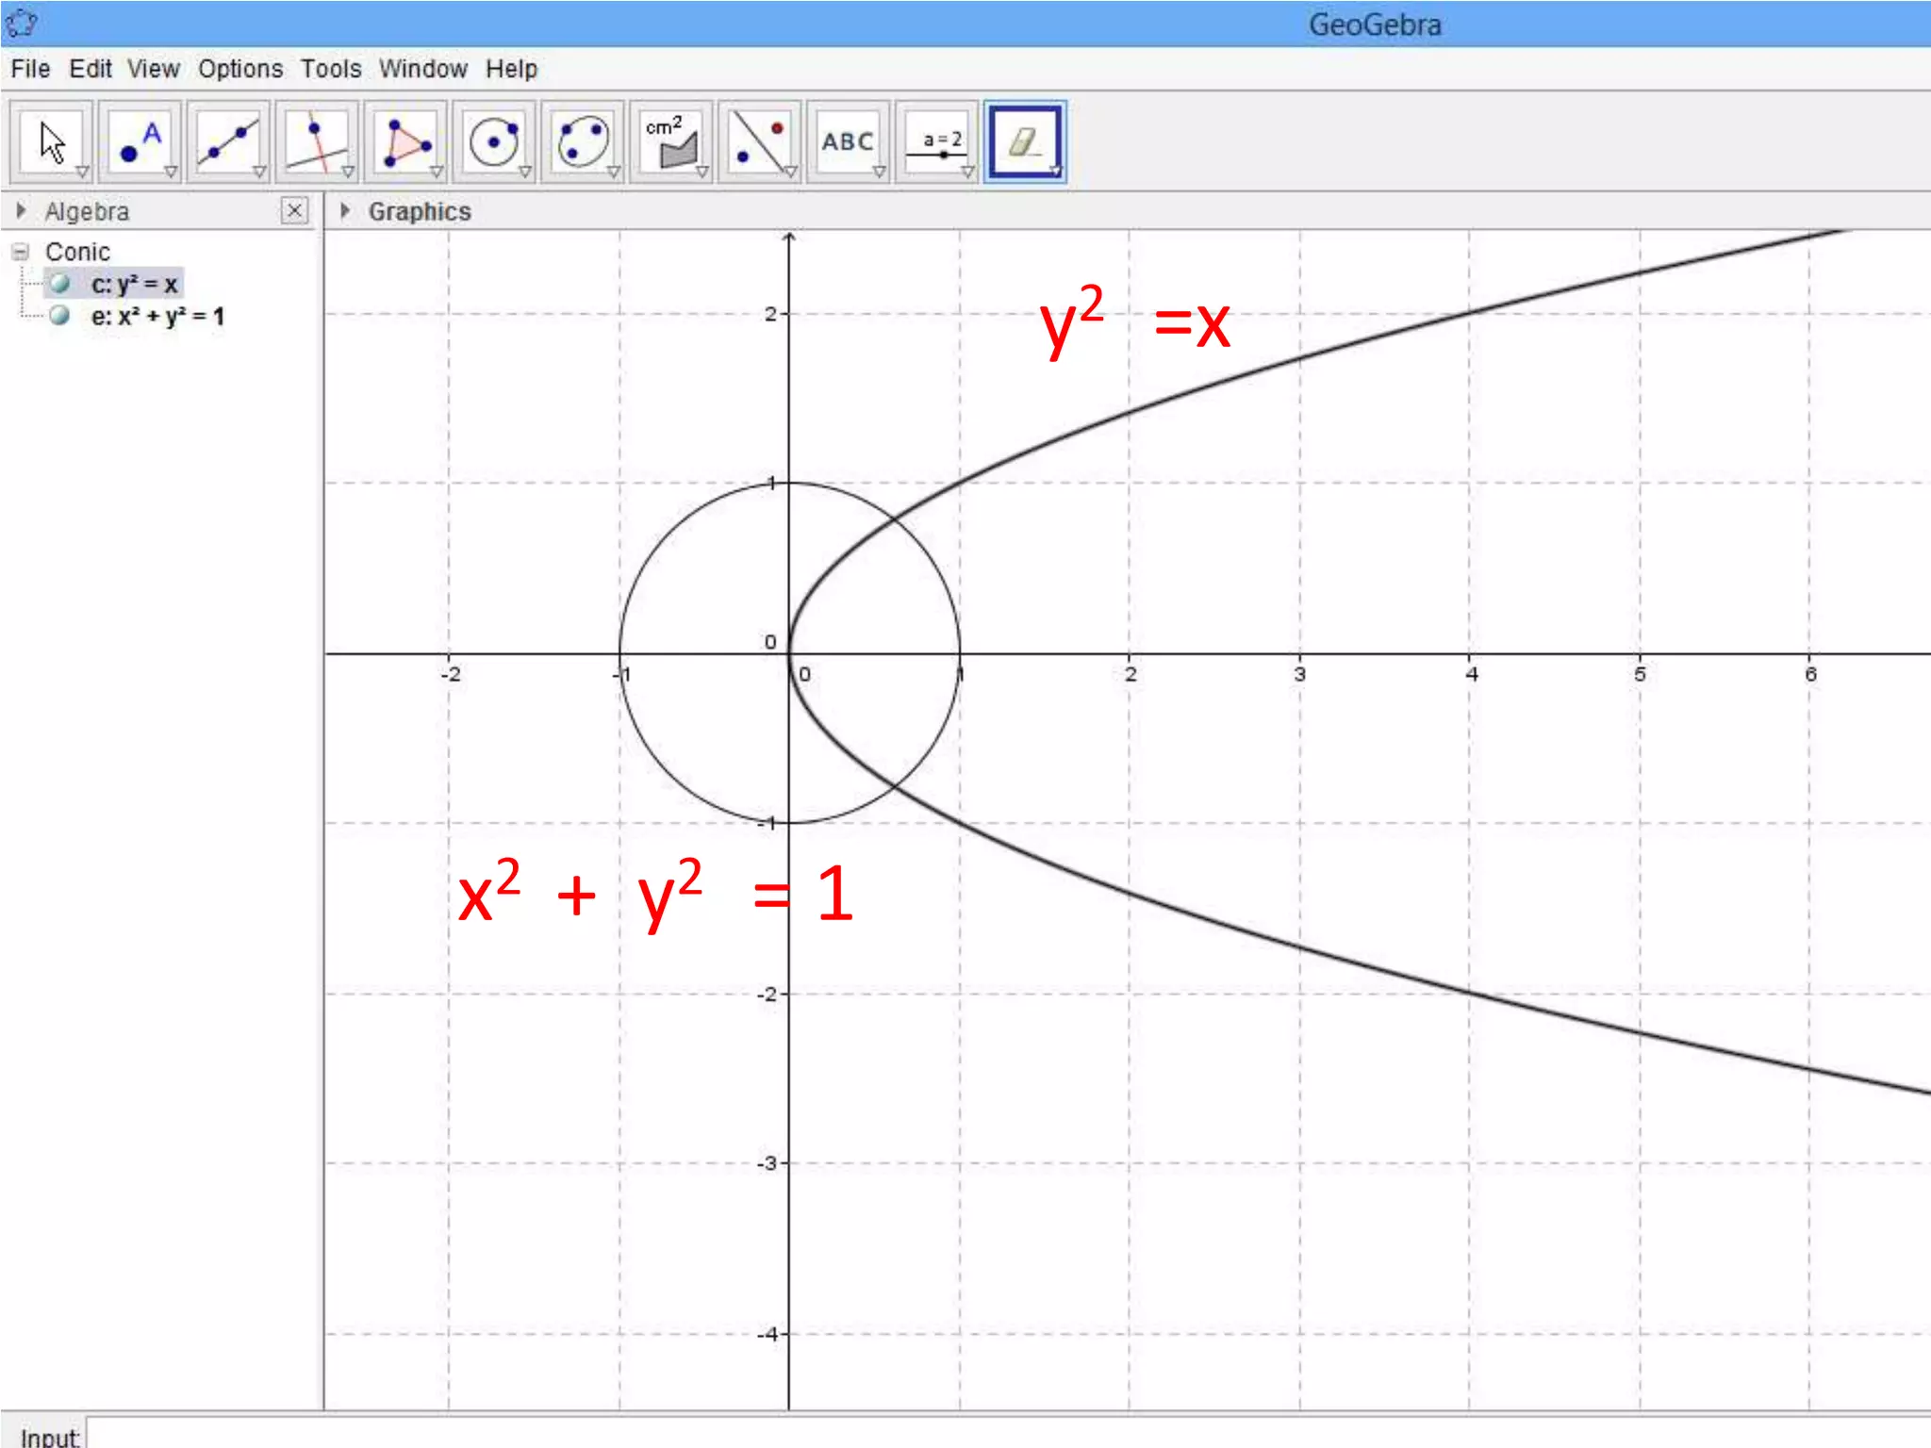Toggle visibility of parabola c: y² = x
The image size is (1931, 1448).
(60, 284)
